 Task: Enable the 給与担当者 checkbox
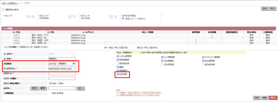(x=203, y=65)
